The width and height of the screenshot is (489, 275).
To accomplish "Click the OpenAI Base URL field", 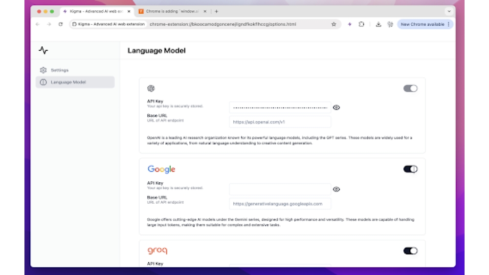I will point(280,122).
